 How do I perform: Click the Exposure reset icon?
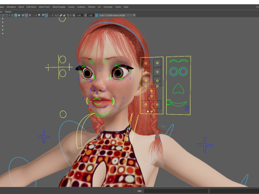tap(74, 15)
